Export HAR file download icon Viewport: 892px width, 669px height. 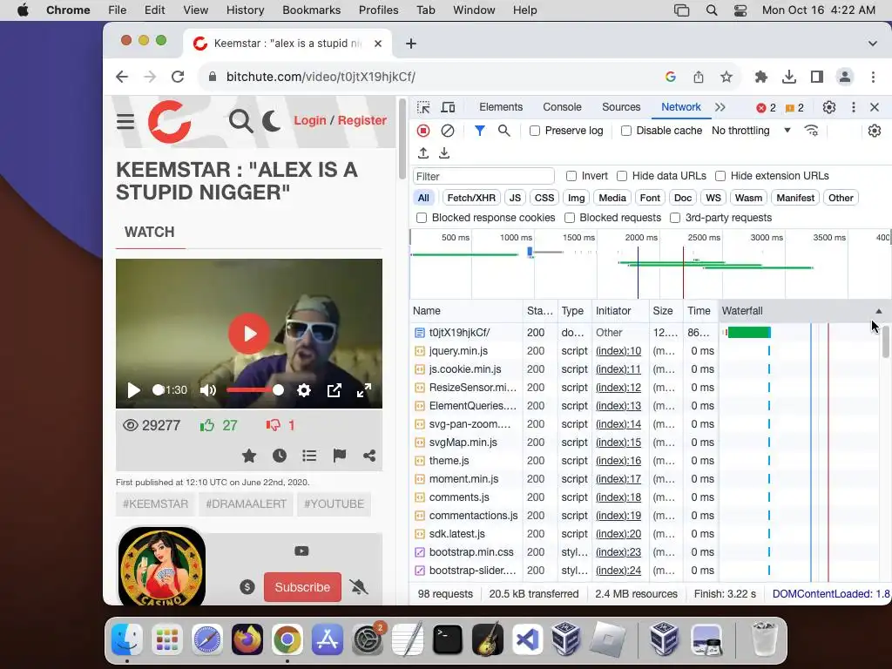444,153
